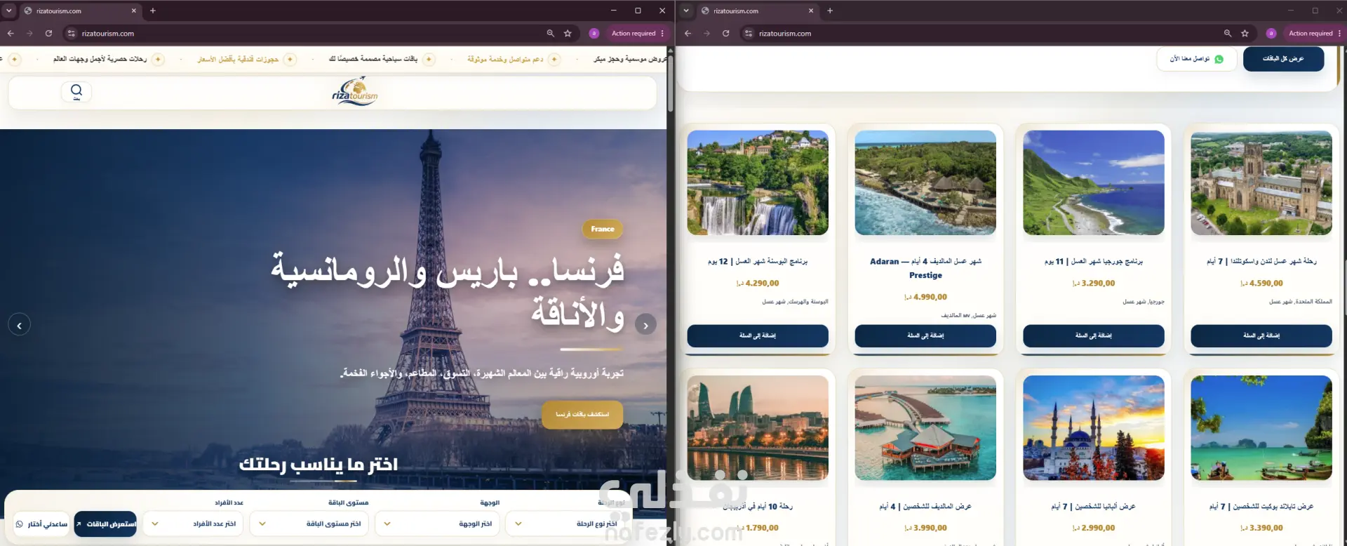Viewport: 1347px width, 546px height.
Task: Open the Thailand Phuket beach image
Action: (1261, 428)
